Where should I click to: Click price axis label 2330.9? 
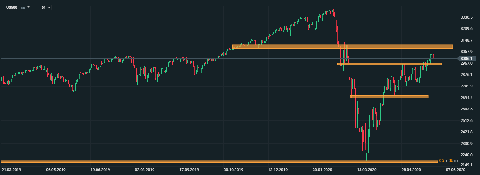(x=466, y=143)
